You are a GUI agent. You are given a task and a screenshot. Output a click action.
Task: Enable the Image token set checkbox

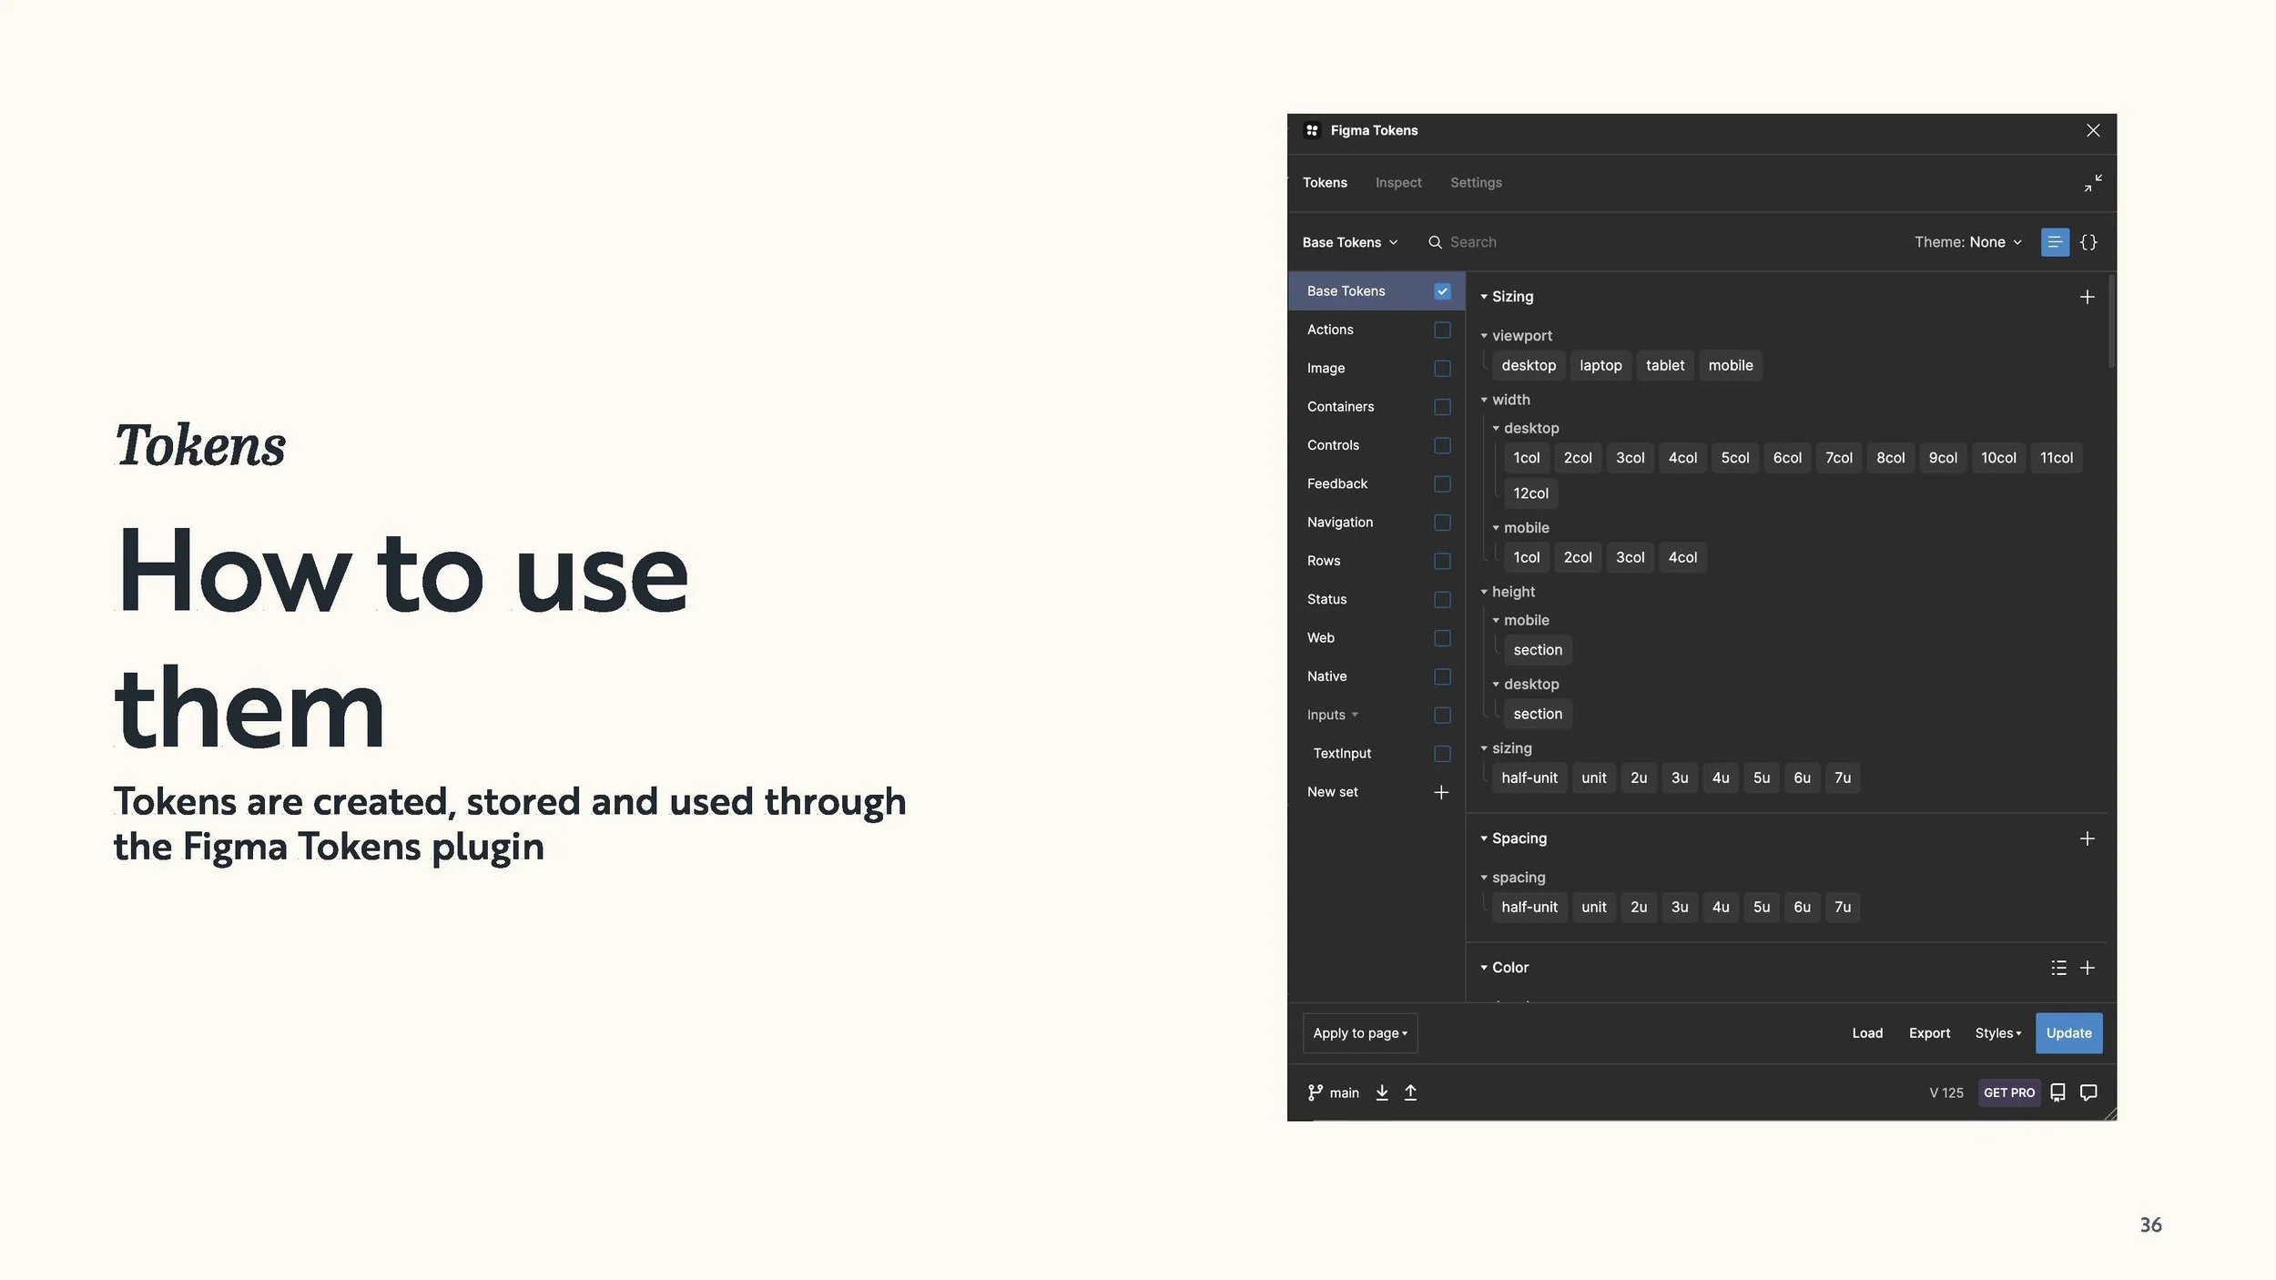(1442, 369)
